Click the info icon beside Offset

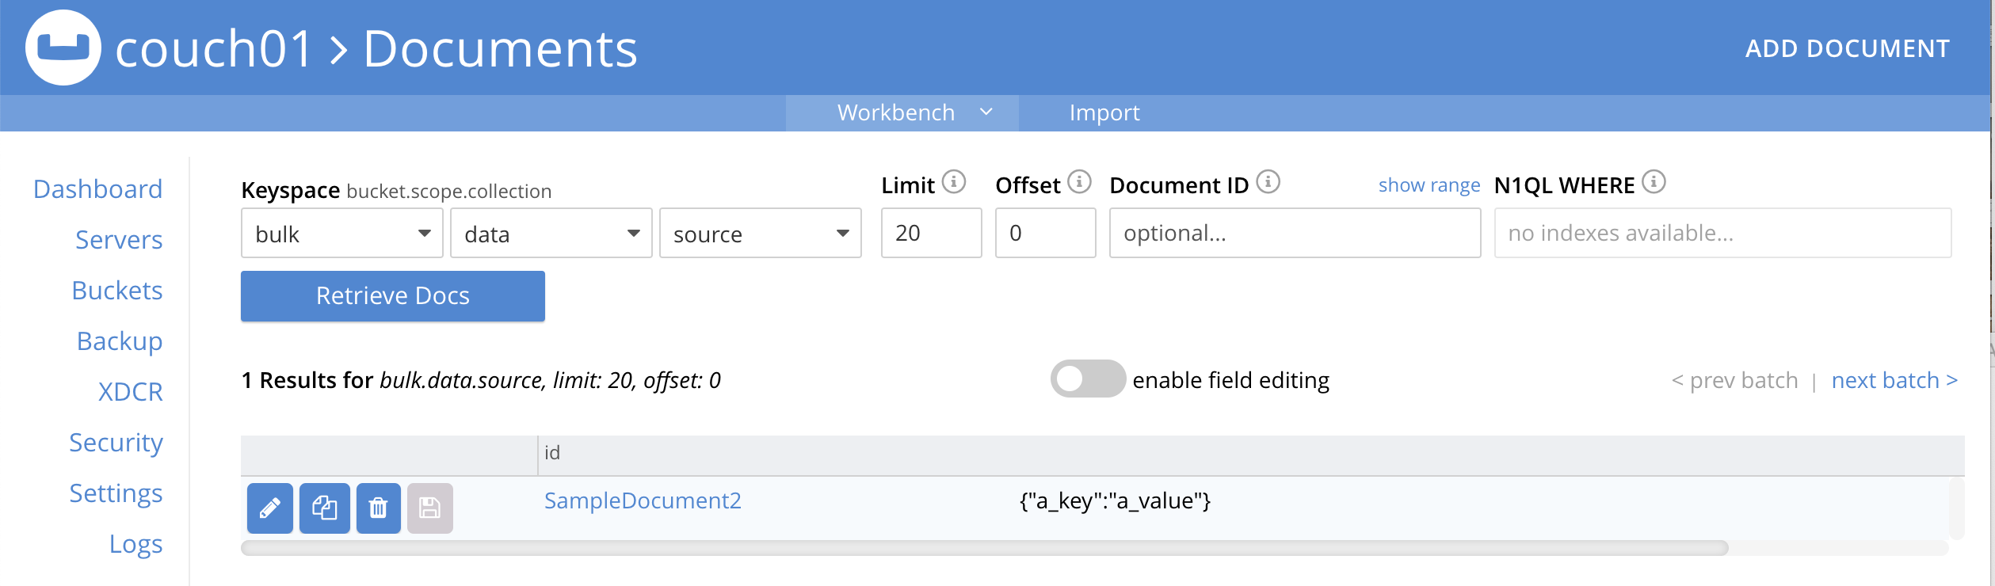(x=1079, y=182)
